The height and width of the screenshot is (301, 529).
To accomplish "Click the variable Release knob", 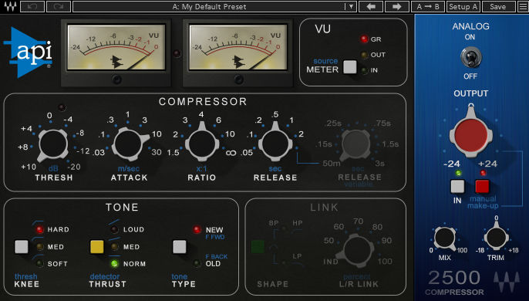I will point(356,144).
